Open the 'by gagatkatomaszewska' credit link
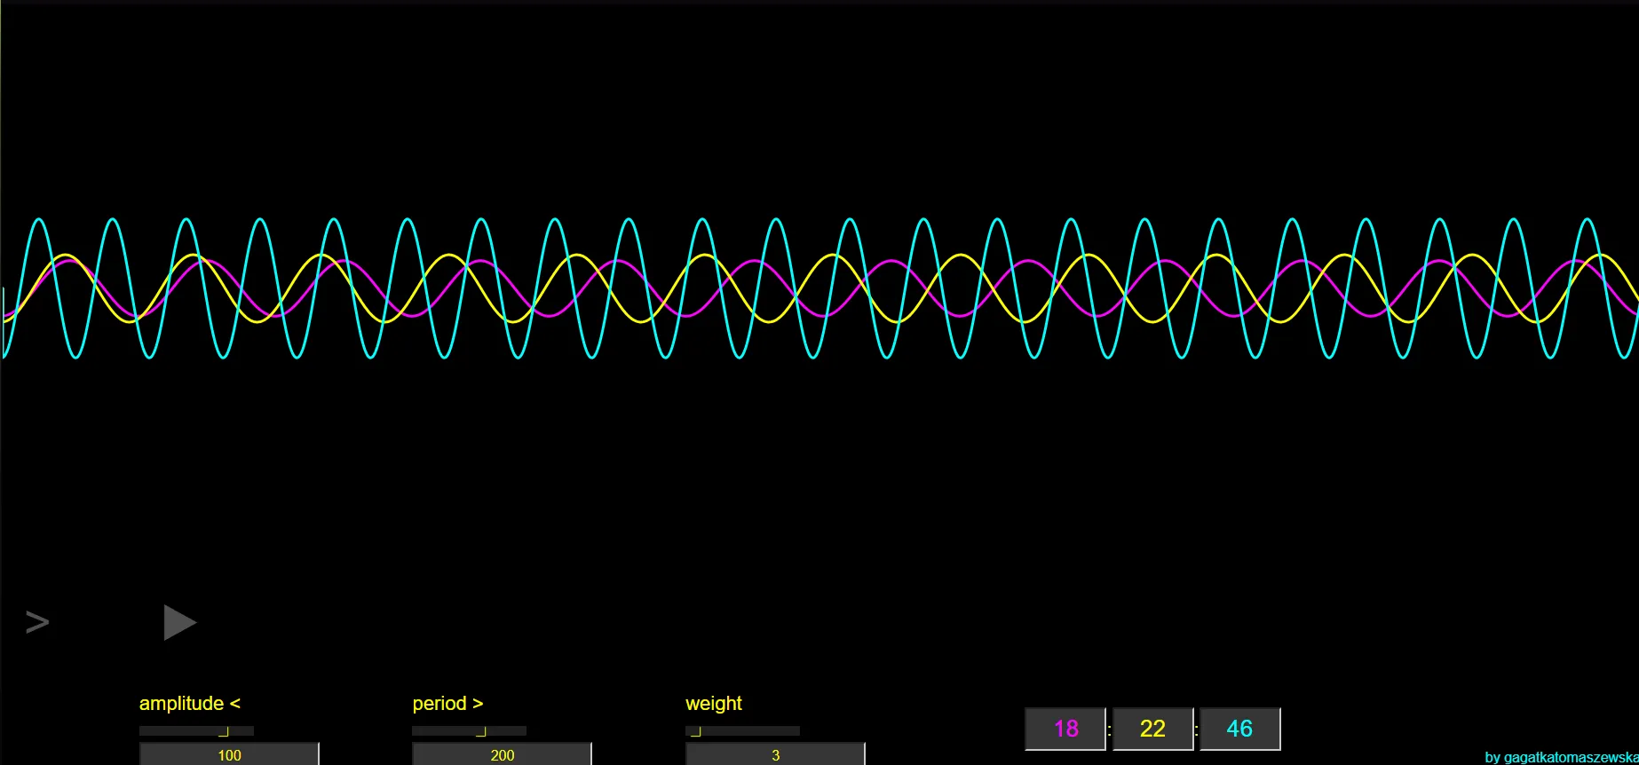Image resolution: width=1639 pixels, height=765 pixels. [1562, 757]
